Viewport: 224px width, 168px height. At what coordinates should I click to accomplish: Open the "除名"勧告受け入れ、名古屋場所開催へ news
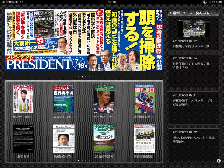[x=194, y=145]
